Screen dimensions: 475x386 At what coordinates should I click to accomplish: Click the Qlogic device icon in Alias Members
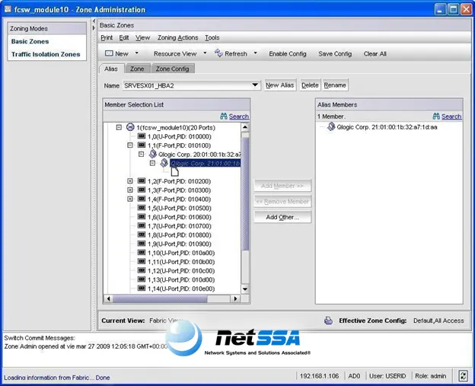tap(331, 126)
